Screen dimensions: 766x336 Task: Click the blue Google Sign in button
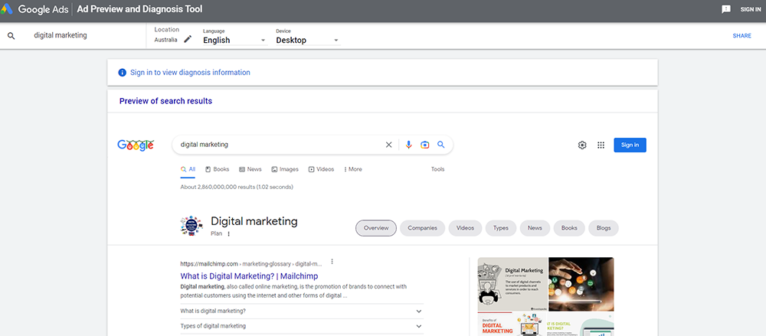point(630,145)
